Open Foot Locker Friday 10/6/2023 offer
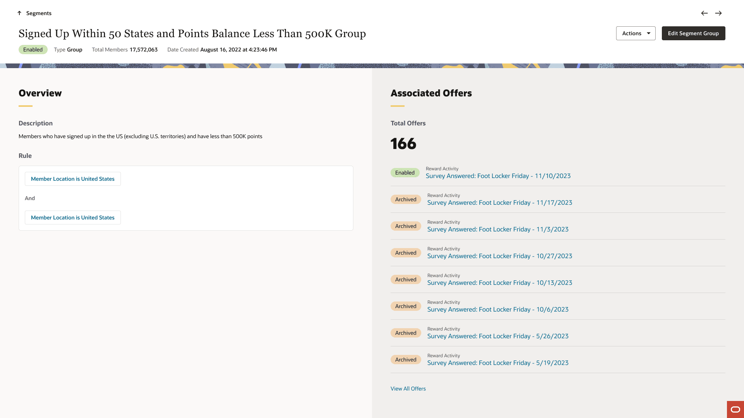 (498, 310)
